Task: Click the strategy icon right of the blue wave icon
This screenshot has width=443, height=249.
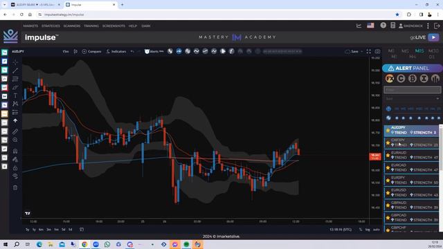Action: click(188, 51)
